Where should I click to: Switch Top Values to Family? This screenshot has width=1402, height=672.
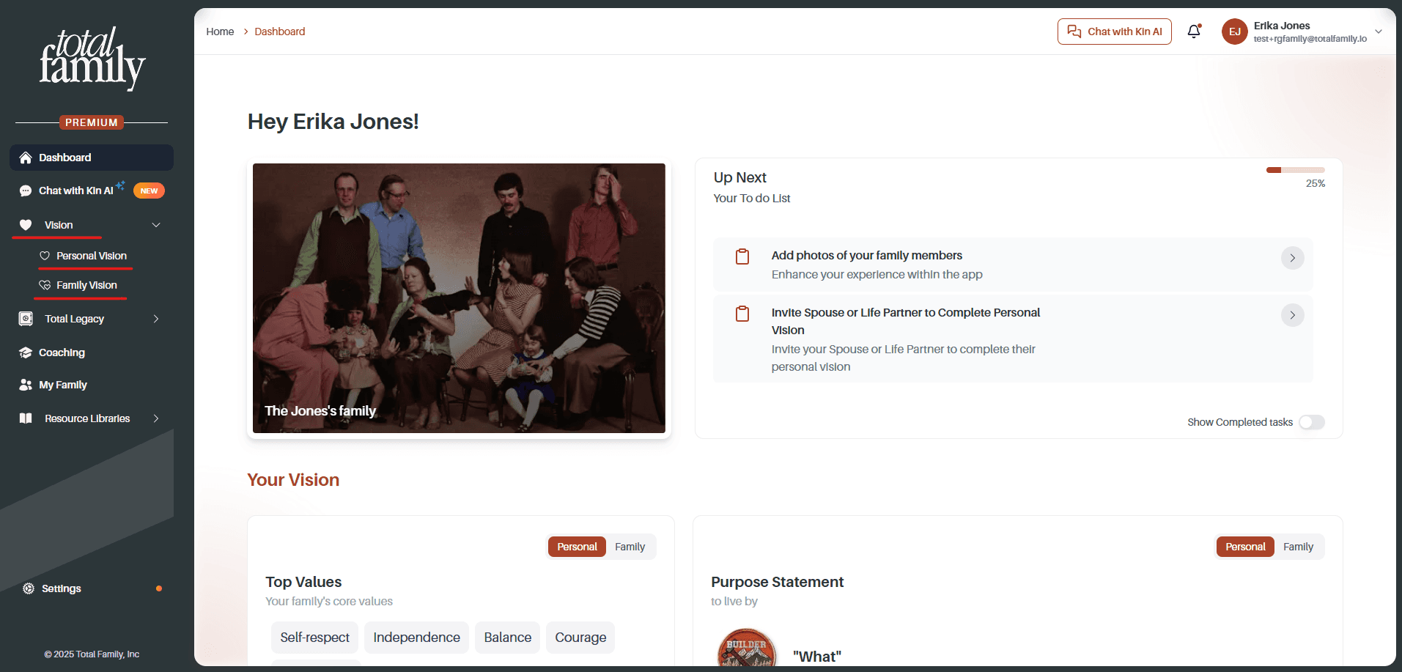coord(630,547)
